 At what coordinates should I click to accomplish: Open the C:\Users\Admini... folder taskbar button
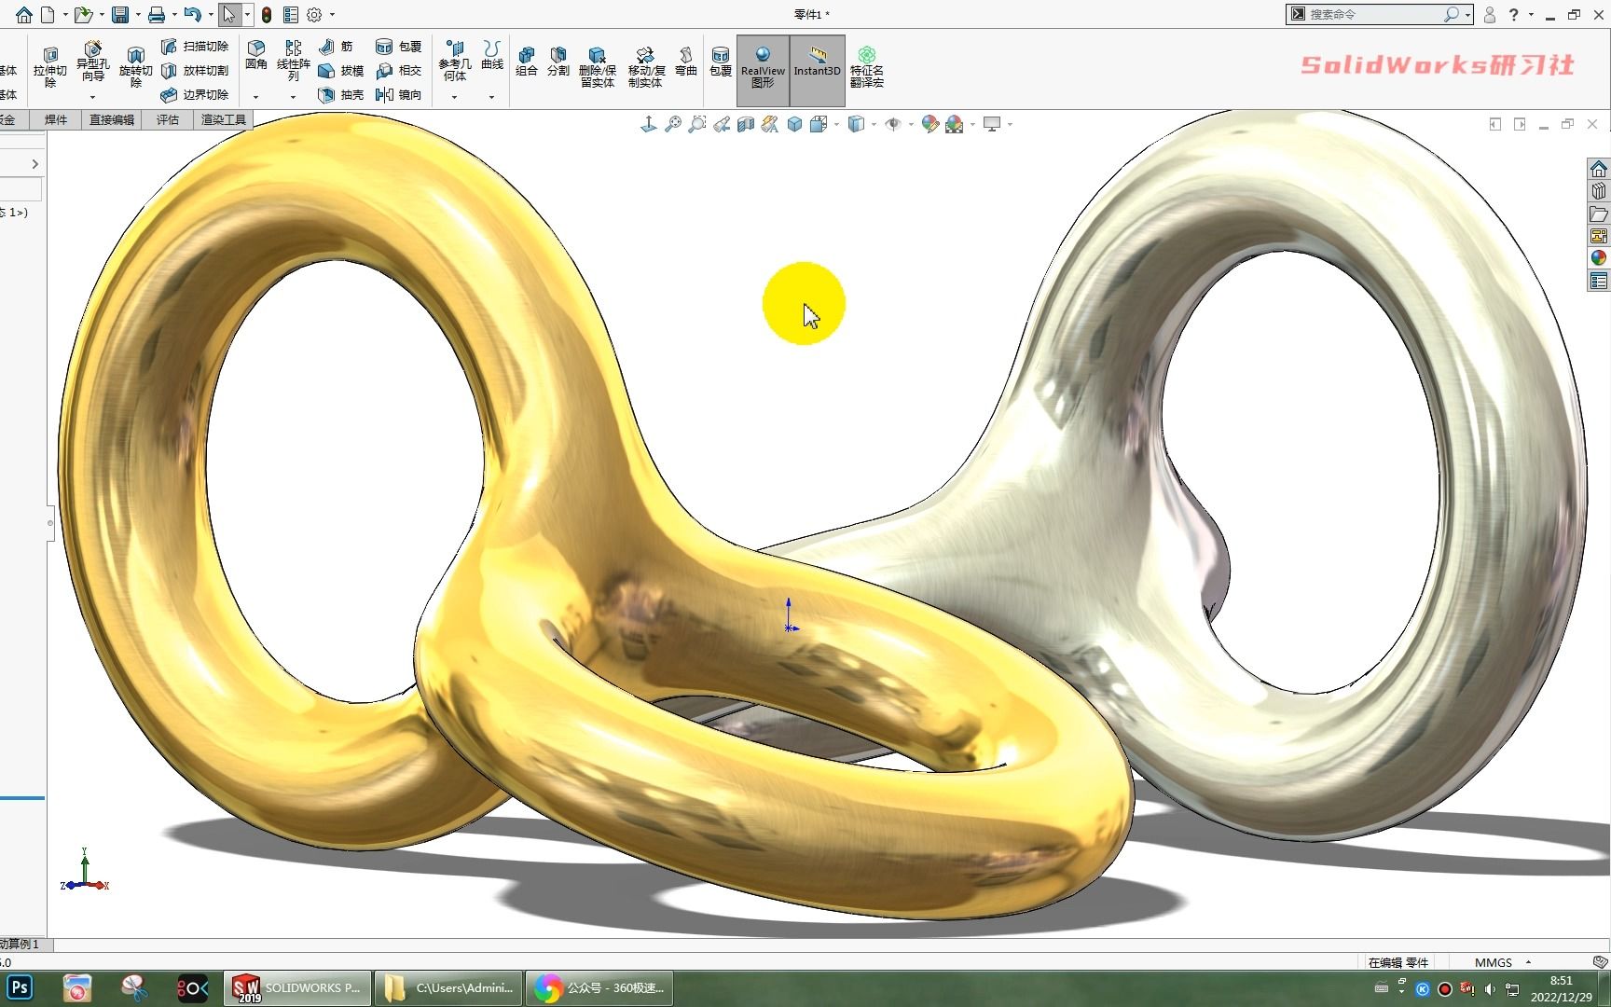[x=448, y=988]
